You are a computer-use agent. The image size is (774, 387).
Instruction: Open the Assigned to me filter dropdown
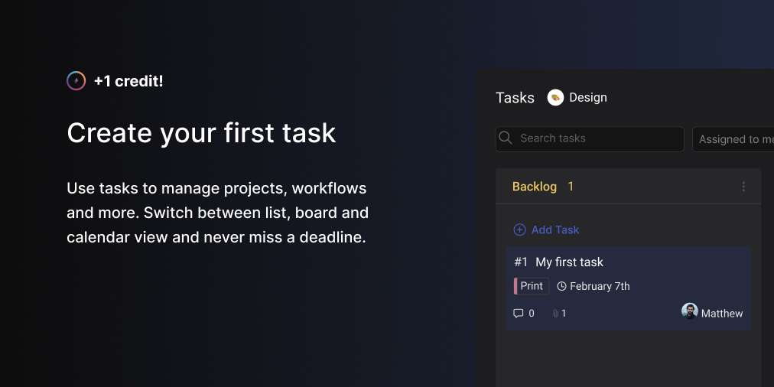[734, 139]
